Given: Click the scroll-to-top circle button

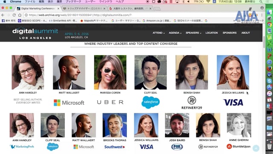Looking at the screenshot, I should [256, 148].
